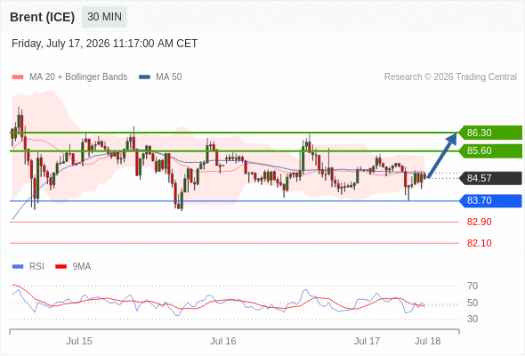This screenshot has height=356, width=525.
Task: Click the red 82.90 support label
Action: (x=479, y=222)
